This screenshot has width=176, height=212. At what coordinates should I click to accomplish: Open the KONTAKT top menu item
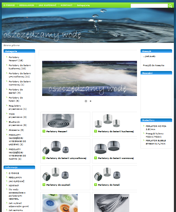tap(67, 5)
